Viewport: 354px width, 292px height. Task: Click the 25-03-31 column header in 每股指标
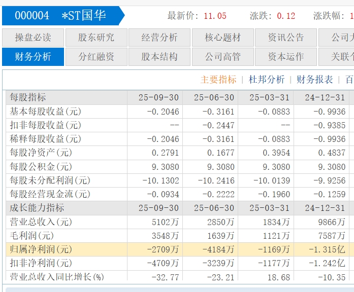click(x=270, y=97)
